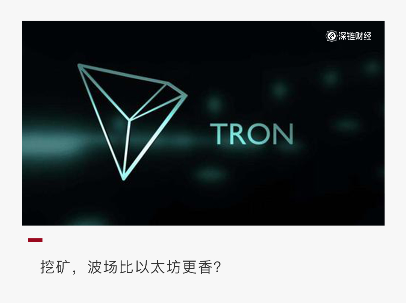The image size is (406, 303).
Task: Click the TRON wordmark text
Action: coord(251,134)
